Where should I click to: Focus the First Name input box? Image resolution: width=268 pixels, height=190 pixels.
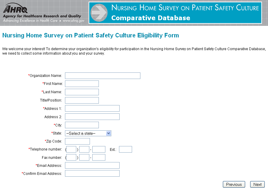point(82,84)
